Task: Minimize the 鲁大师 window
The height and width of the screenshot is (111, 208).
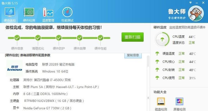Action: 197,3
